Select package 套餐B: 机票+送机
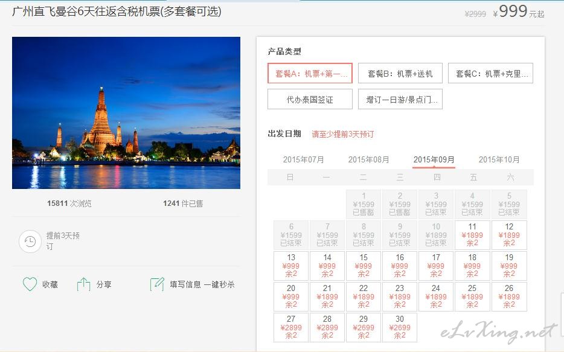The height and width of the screenshot is (352, 564). [x=400, y=73]
